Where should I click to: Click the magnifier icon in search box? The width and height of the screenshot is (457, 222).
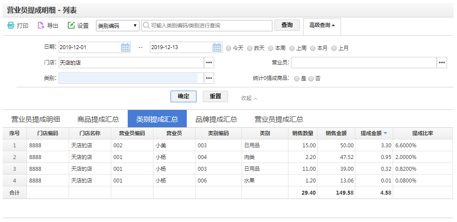tap(146, 25)
